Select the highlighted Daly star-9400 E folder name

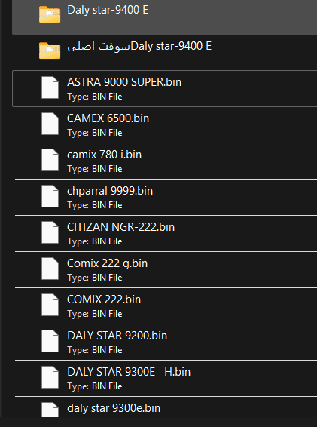108,10
